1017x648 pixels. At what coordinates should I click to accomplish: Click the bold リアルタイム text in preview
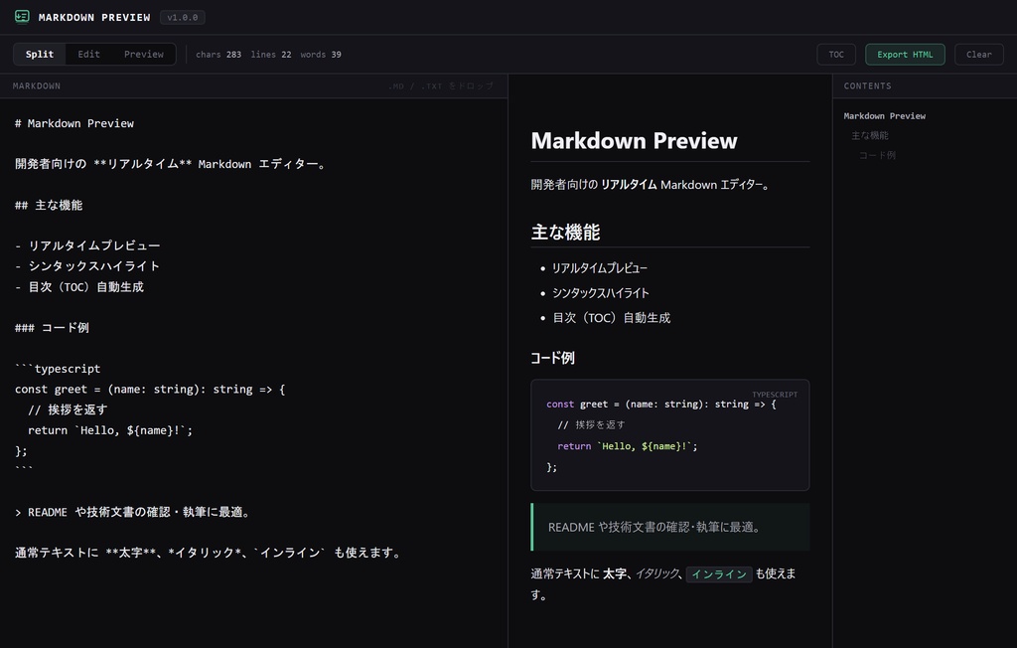tap(629, 185)
